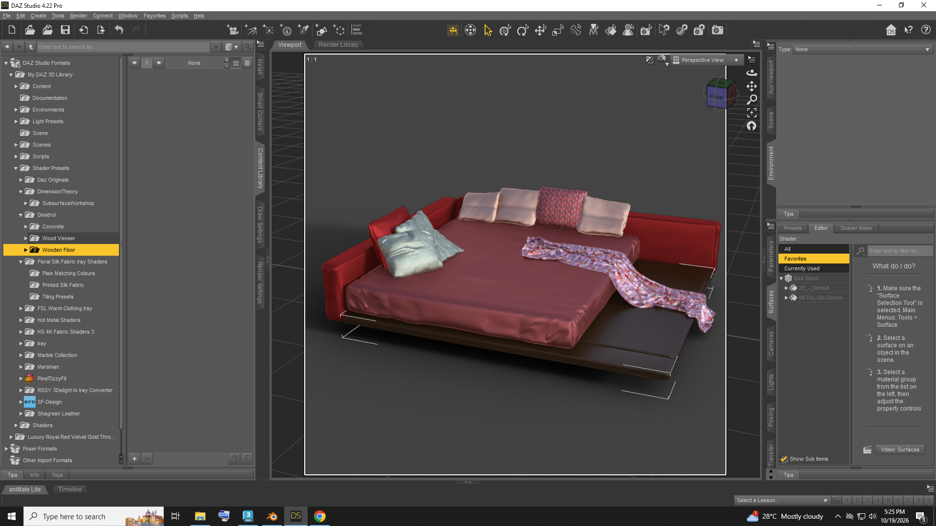Switch to the Timeline tab
936x526 pixels.
click(x=70, y=489)
